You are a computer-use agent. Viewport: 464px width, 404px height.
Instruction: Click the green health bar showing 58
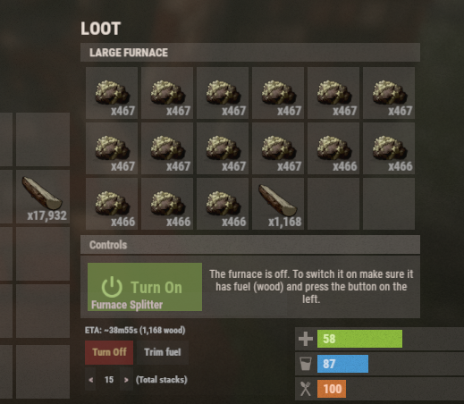tap(359, 339)
